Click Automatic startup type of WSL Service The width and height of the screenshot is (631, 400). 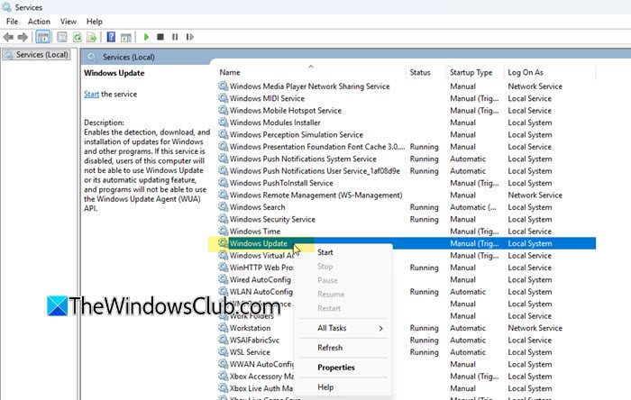[468, 351]
